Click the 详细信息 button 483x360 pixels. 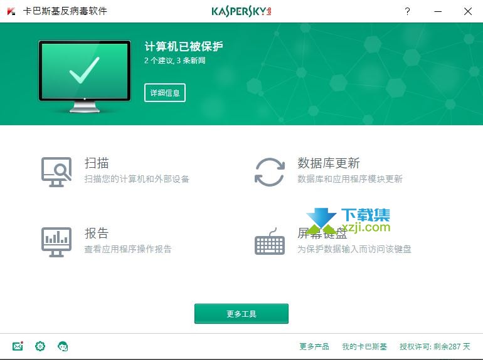pos(165,93)
